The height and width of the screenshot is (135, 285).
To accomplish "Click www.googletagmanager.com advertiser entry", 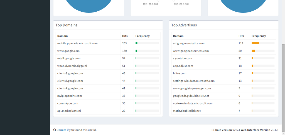I will 192,88.
